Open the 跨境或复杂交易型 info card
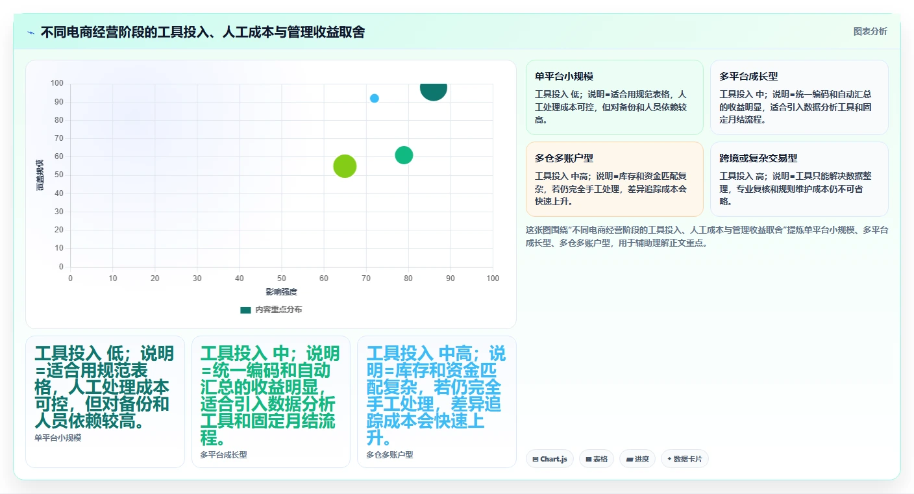Viewport: 914px width, 494px height. pyautogui.click(x=799, y=179)
